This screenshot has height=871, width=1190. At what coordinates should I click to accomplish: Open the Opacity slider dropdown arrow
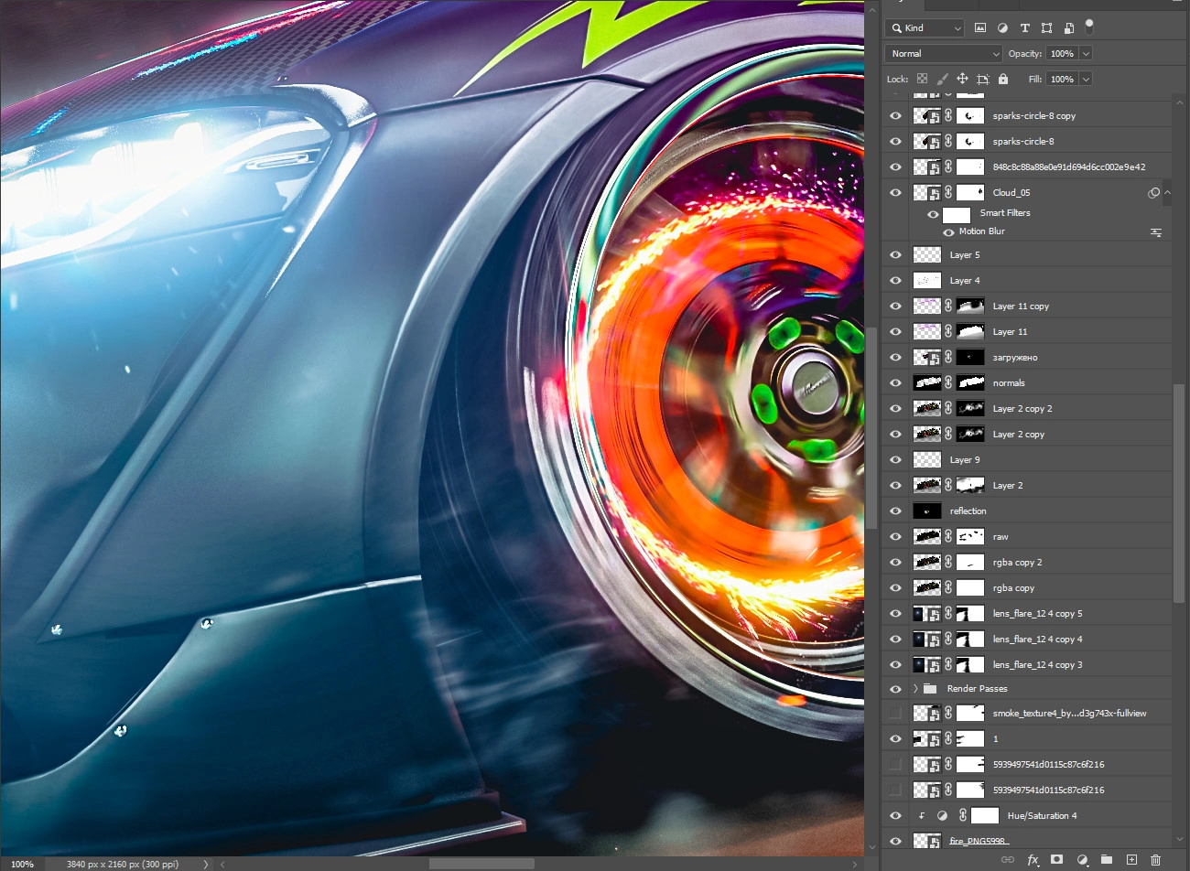pos(1086,54)
